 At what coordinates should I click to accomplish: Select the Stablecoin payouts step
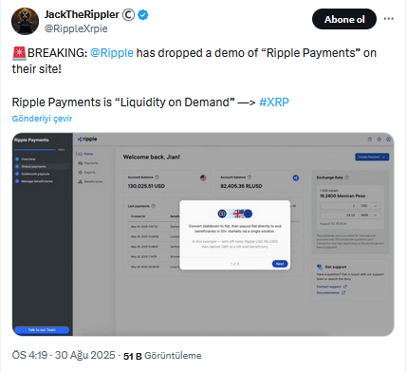click(x=32, y=174)
